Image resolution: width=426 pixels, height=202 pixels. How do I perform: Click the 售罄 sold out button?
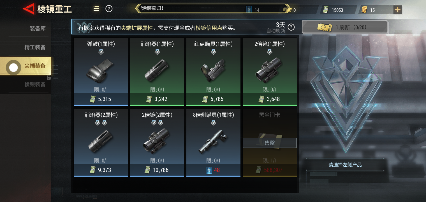point(269,143)
